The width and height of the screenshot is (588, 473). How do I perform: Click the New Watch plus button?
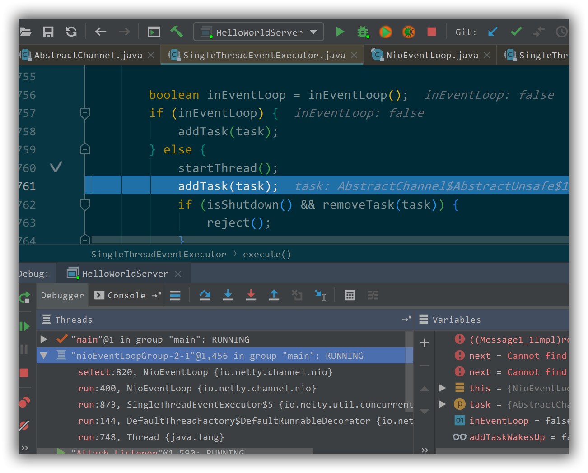tap(425, 343)
